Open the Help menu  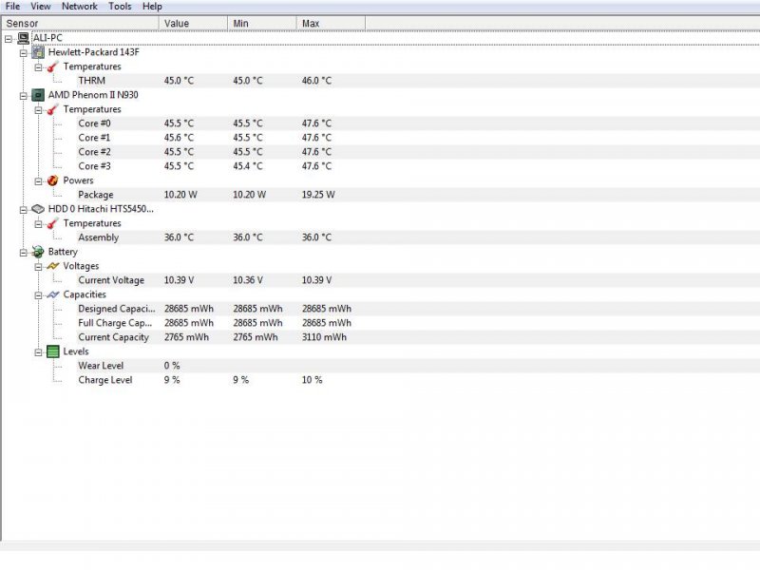tap(152, 7)
